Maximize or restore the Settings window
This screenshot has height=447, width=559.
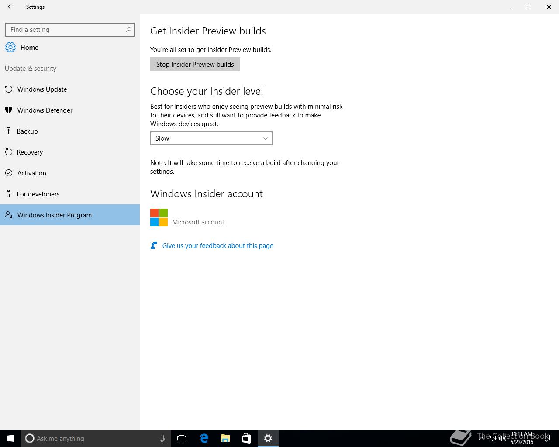[529, 7]
